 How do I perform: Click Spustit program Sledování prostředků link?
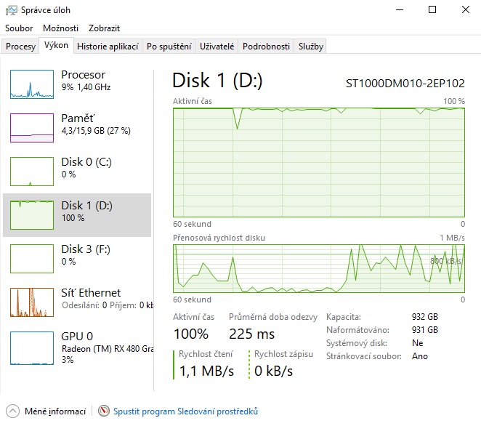click(x=185, y=411)
